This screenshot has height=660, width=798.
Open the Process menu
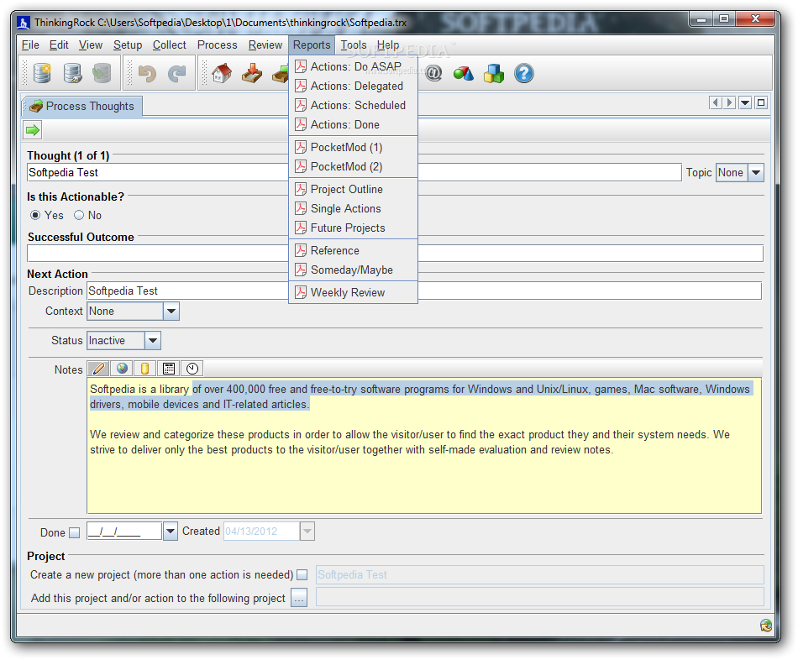tap(218, 45)
